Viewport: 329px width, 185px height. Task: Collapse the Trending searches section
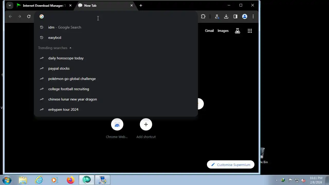point(70,48)
